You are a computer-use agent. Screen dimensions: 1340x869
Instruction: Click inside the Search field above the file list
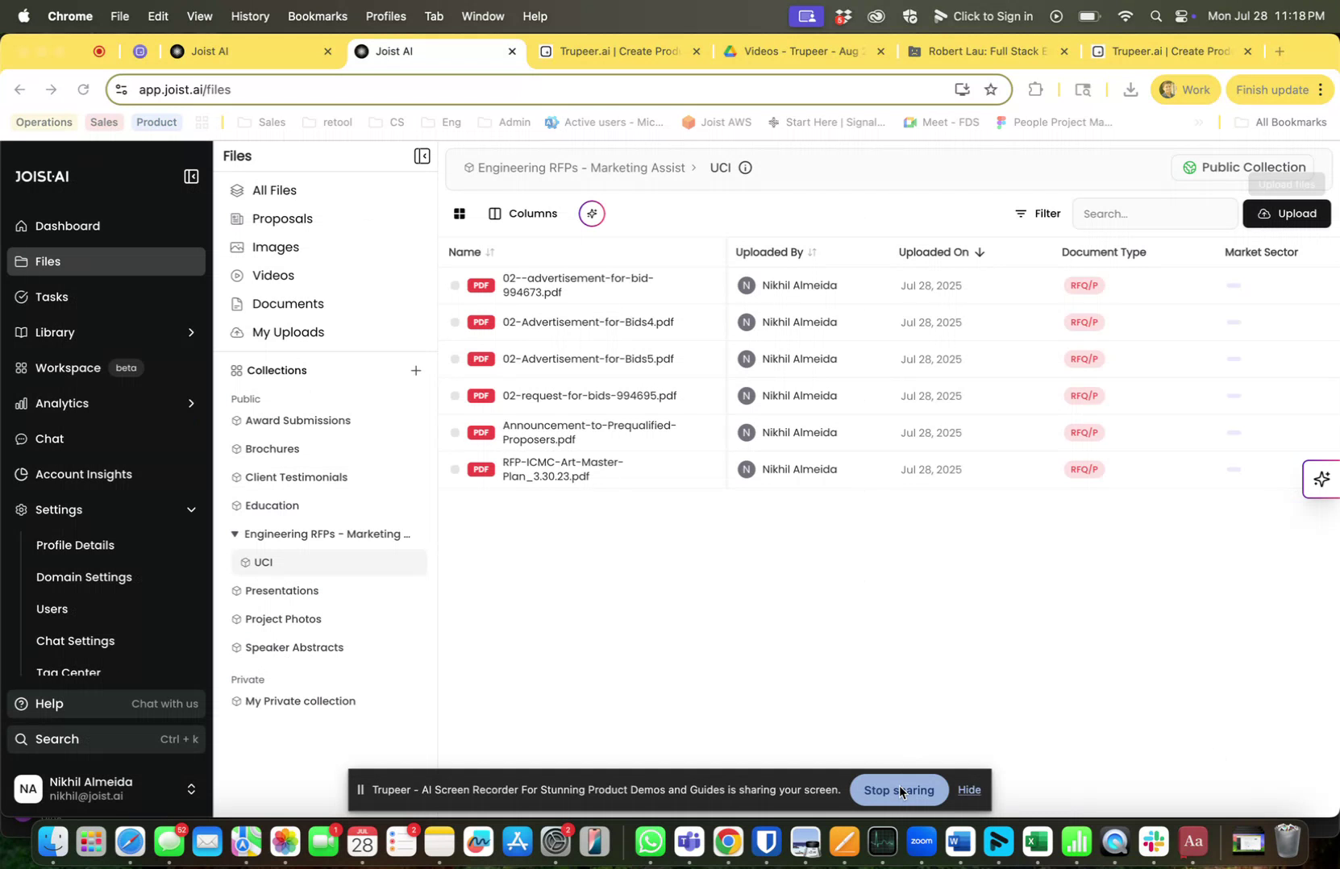coord(1153,214)
